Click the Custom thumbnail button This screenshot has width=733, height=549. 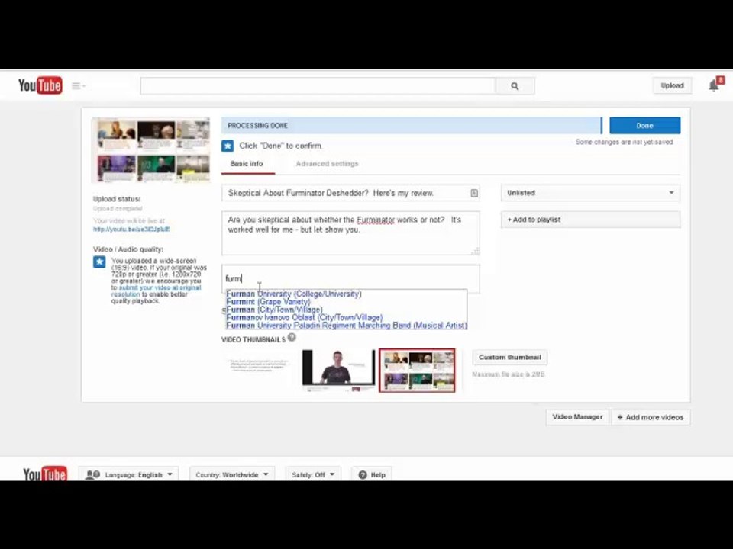509,358
